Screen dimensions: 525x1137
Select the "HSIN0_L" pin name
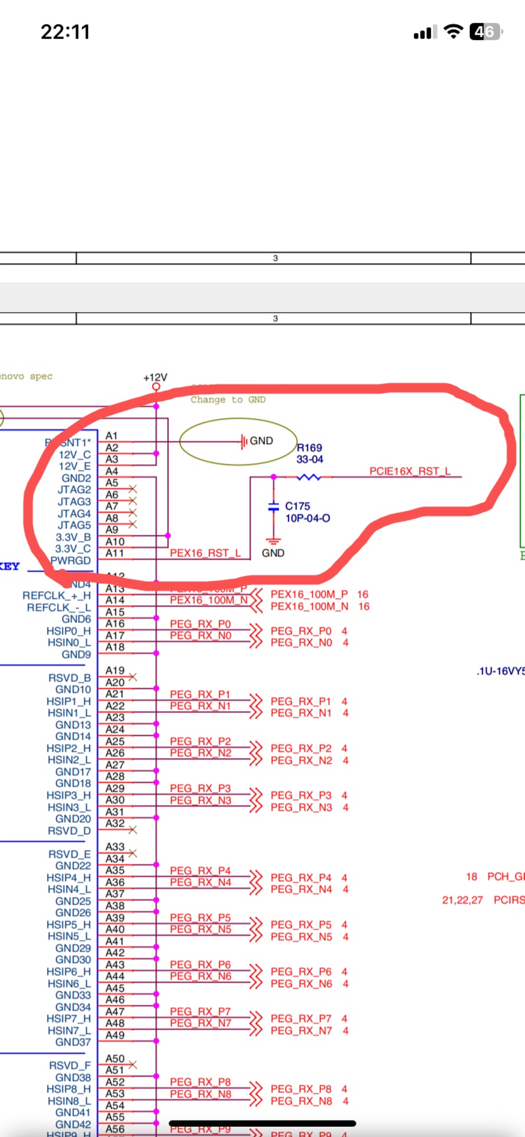pos(69,643)
